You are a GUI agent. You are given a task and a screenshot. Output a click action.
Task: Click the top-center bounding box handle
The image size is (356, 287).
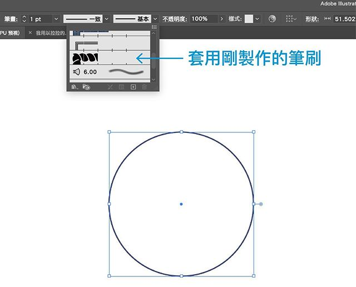tap(181, 132)
